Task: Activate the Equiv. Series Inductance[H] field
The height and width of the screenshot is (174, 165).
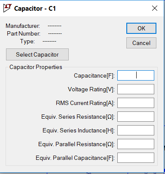Action: pos(136,130)
